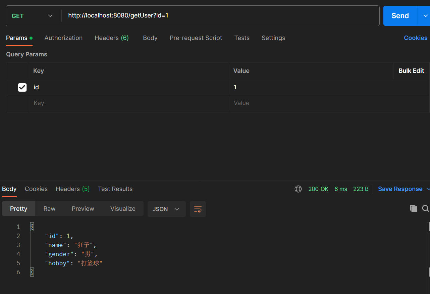The image size is (430, 294).
Task: Open the request Headers (6) tab
Action: [x=112, y=38]
